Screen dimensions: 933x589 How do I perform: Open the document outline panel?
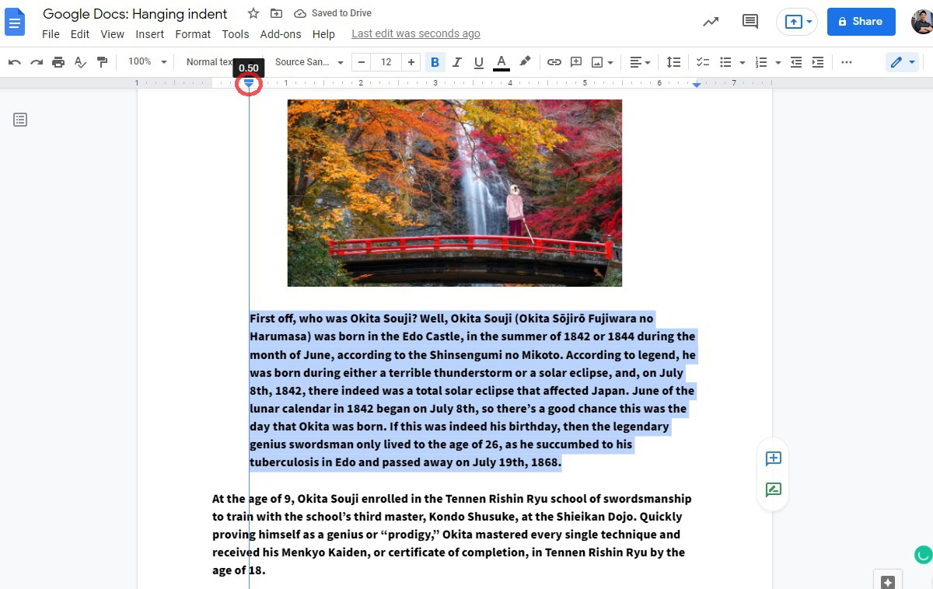coord(19,120)
